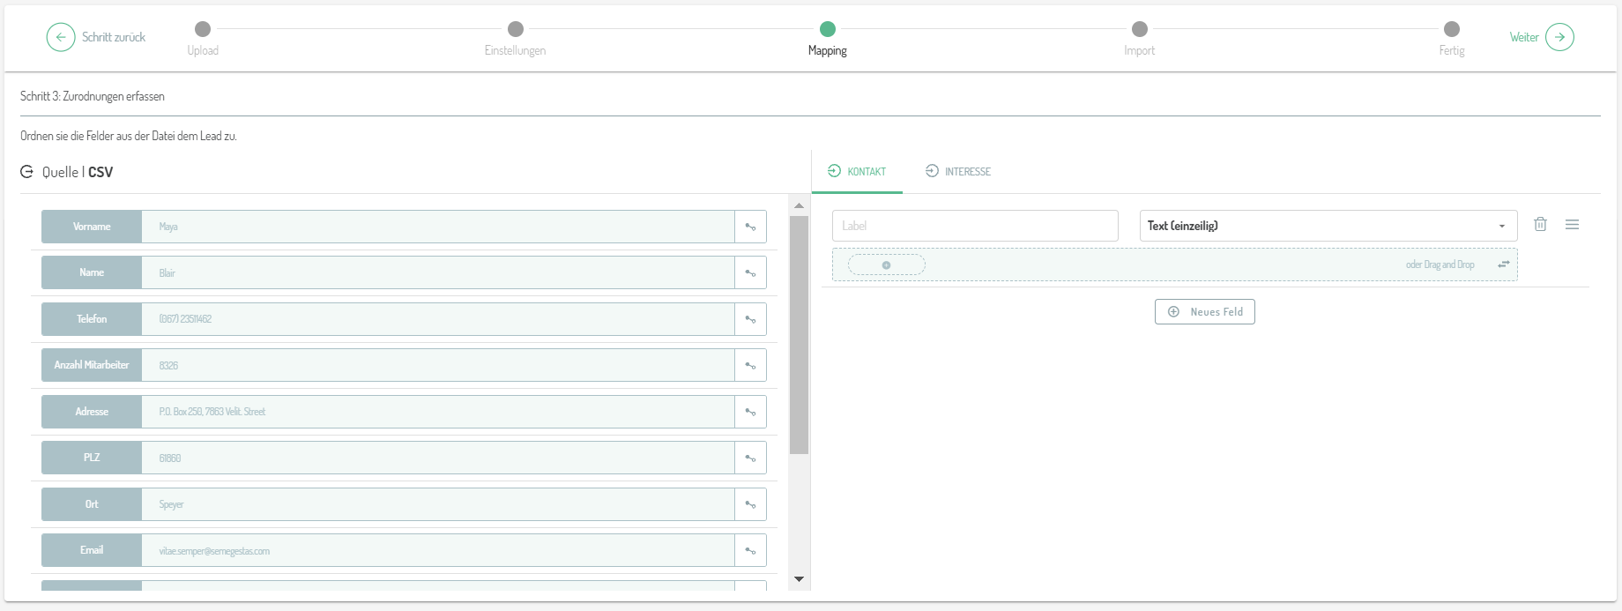Click the link icon in the Email row
The width and height of the screenshot is (1622, 611).
pos(750,550)
